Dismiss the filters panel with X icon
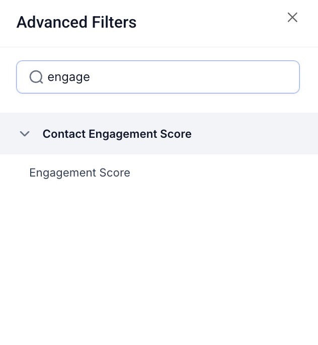The width and height of the screenshot is (318, 345). point(292,18)
